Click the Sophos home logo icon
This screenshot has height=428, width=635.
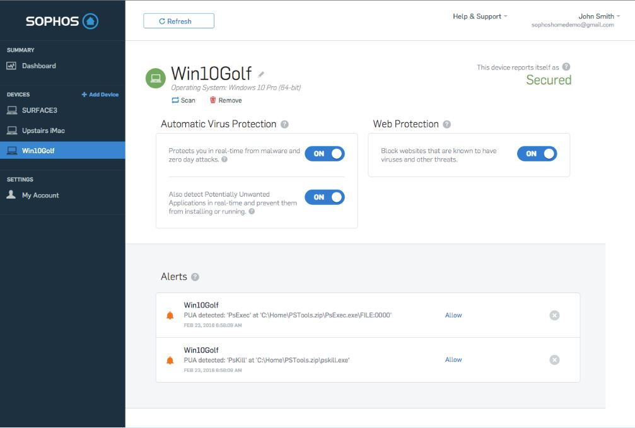point(90,21)
